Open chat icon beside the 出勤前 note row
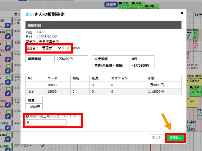 [x=8, y=78]
